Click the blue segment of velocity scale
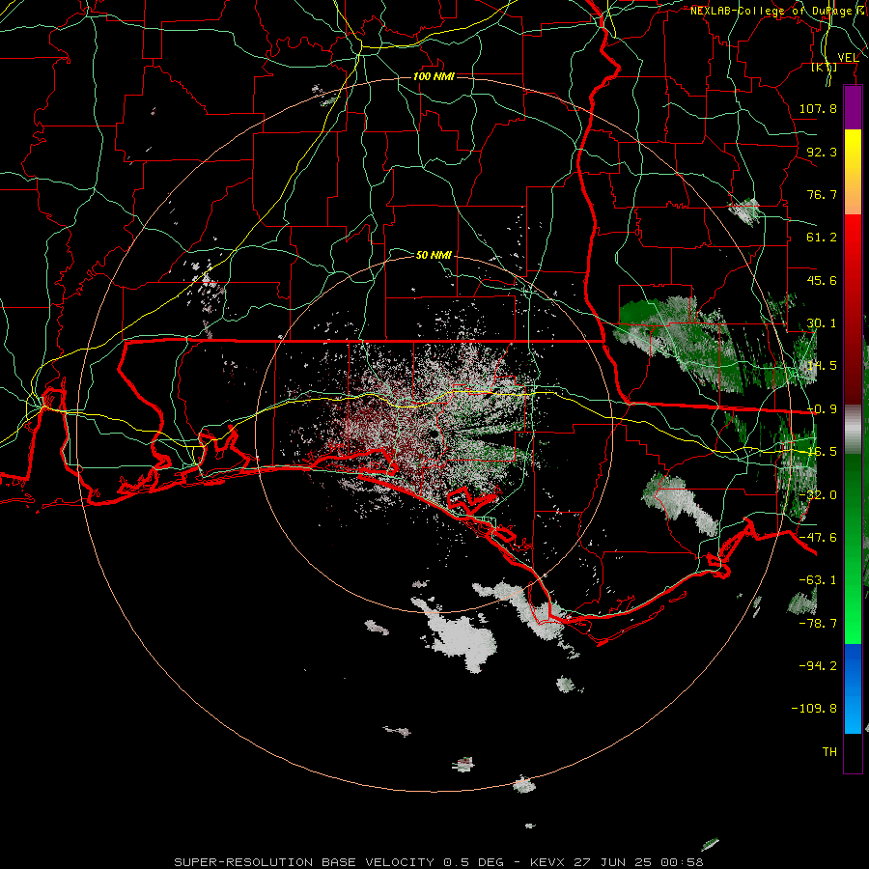Screen dimensions: 869x869 click(x=853, y=688)
